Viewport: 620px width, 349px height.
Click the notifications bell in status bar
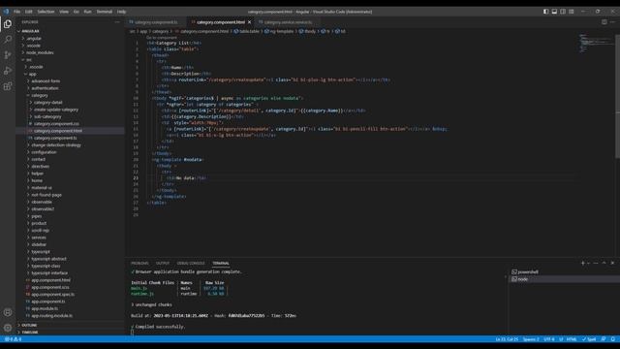[613, 339]
